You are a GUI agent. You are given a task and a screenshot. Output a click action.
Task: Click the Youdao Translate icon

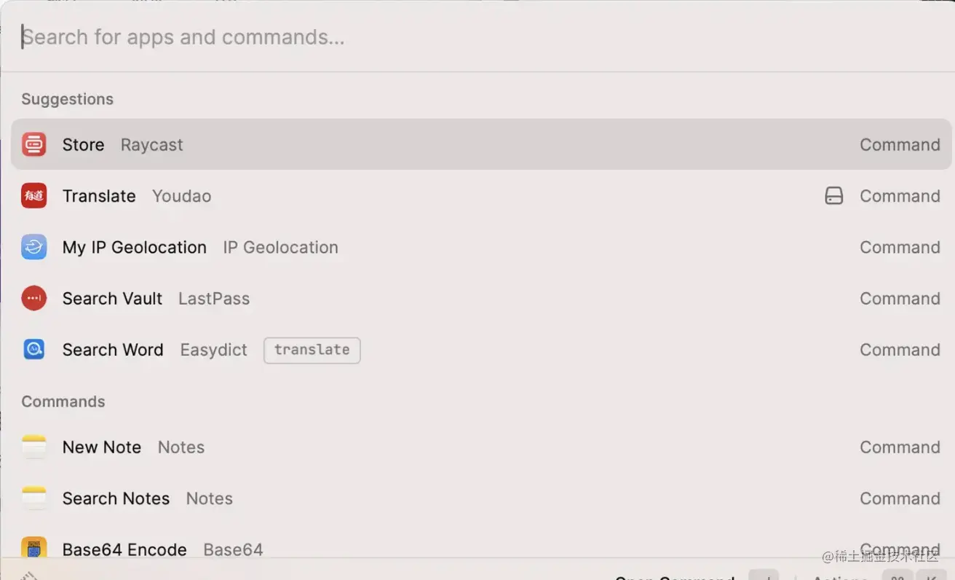pyautogui.click(x=33, y=196)
